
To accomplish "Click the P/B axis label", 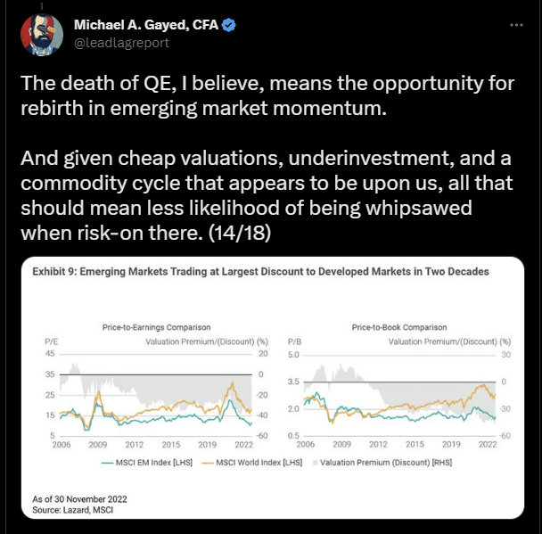I will tap(294, 341).
